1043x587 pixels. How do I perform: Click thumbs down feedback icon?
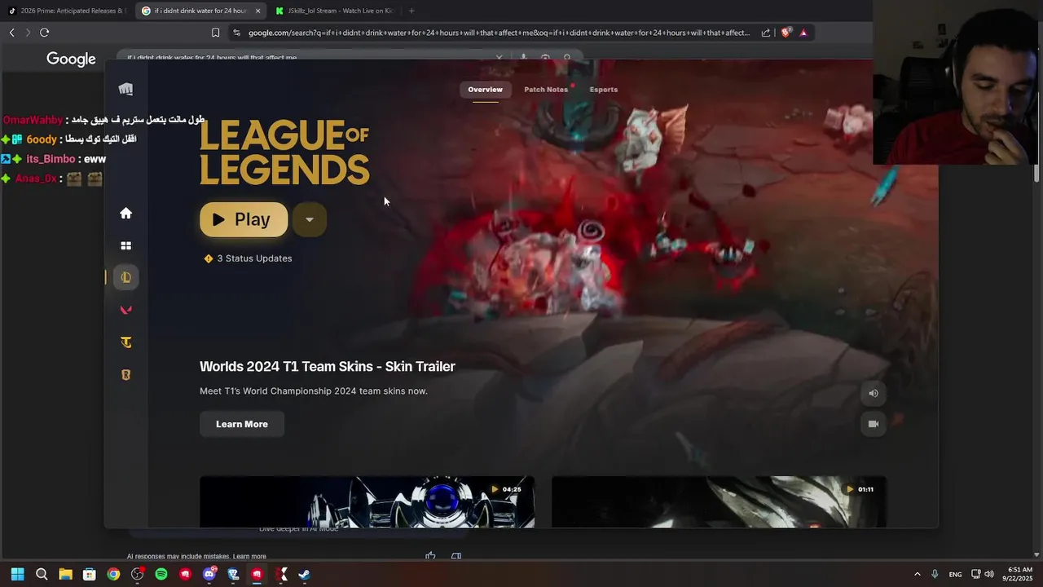[456, 556]
